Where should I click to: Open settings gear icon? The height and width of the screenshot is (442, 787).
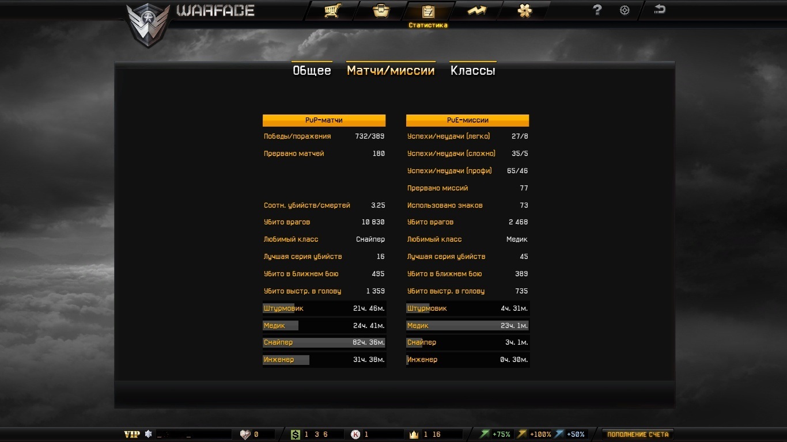pyautogui.click(x=625, y=10)
